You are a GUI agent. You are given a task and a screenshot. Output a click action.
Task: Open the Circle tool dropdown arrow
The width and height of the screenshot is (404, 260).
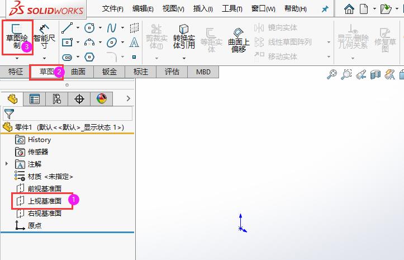[x=100, y=27]
